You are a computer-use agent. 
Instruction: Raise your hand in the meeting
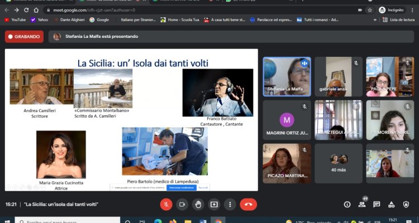[198, 205]
